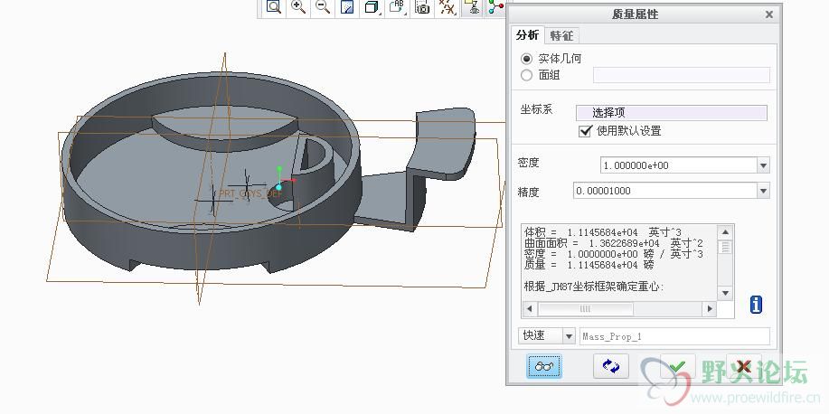This screenshot has height=414, width=829.
Task: Select the 面组 radio button
Action: tap(526, 76)
